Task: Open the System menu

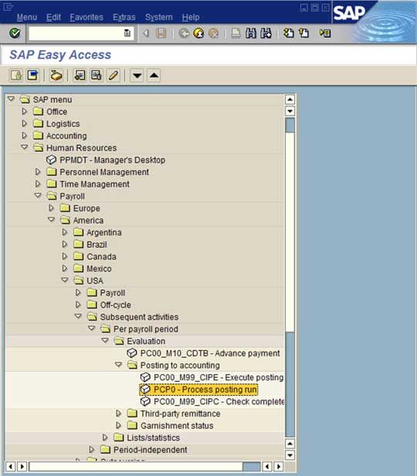Action: click(x=158, y=17)
